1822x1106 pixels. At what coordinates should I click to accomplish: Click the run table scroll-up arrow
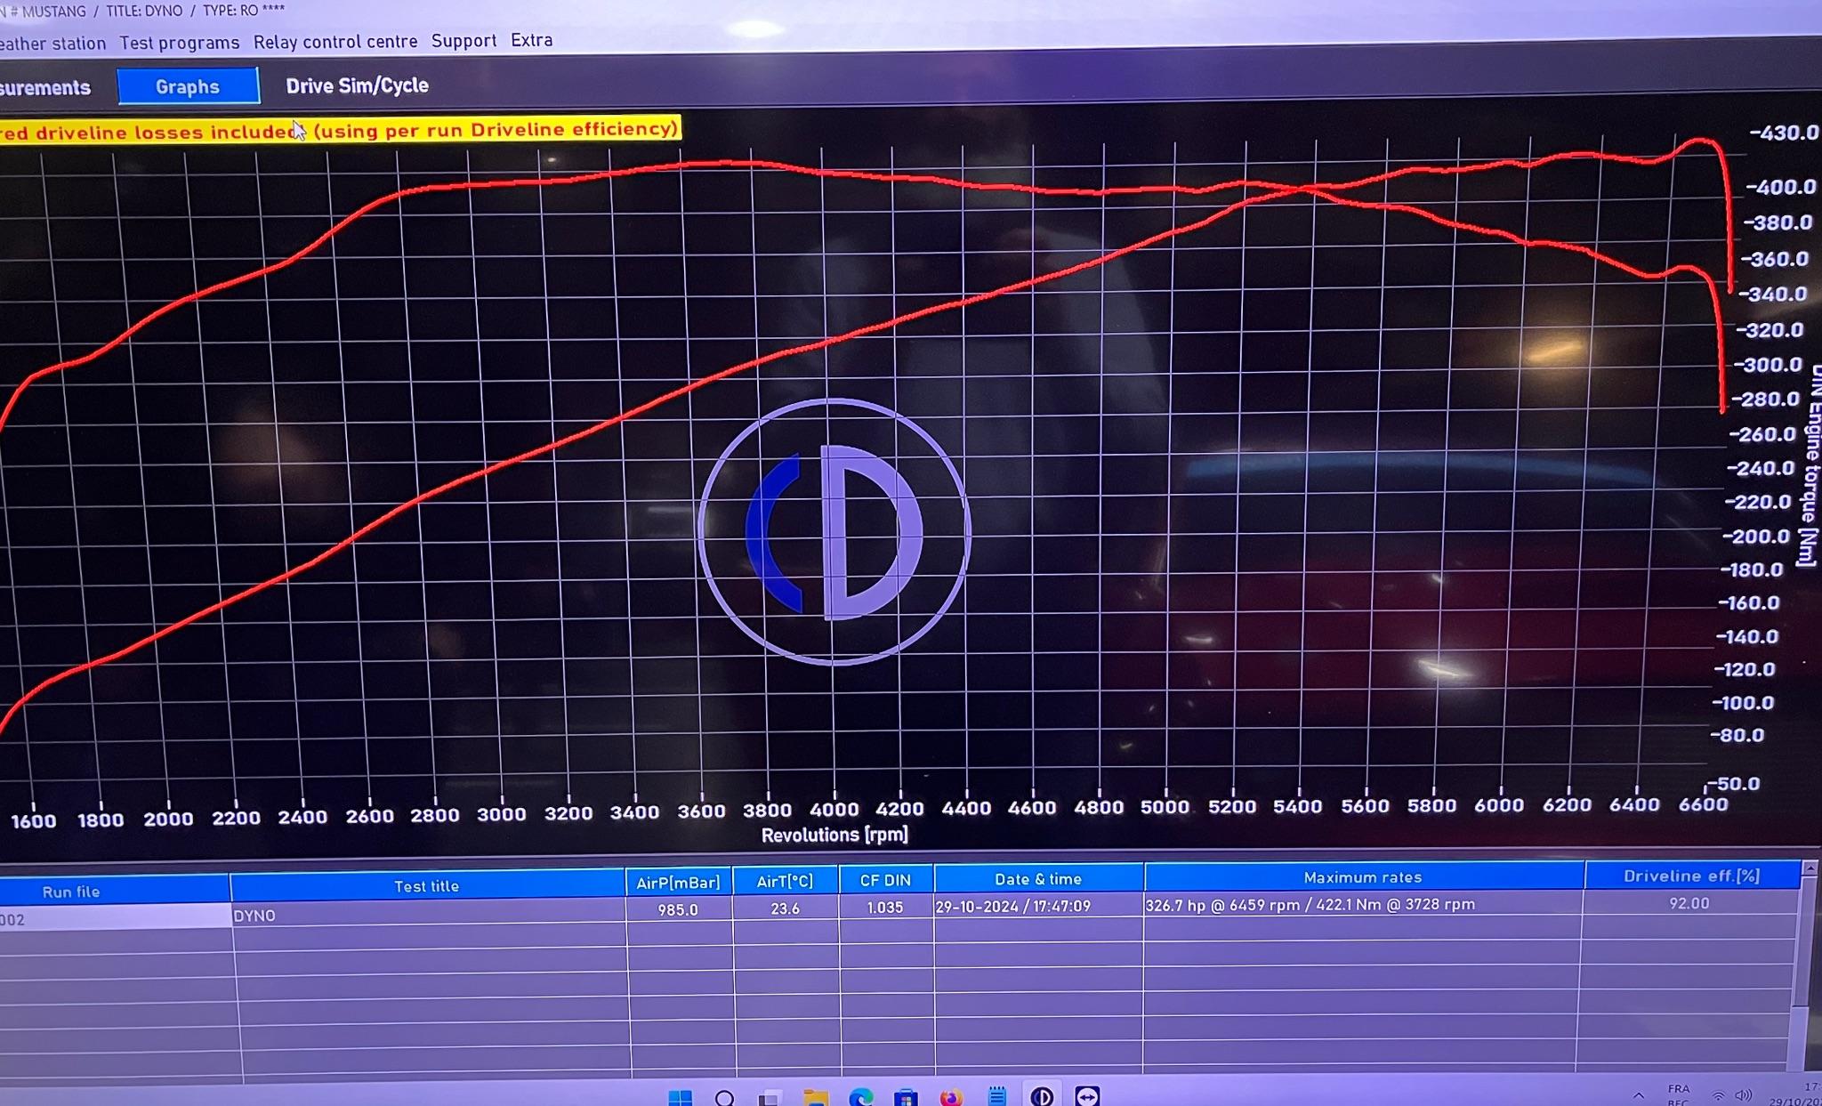1809,868
